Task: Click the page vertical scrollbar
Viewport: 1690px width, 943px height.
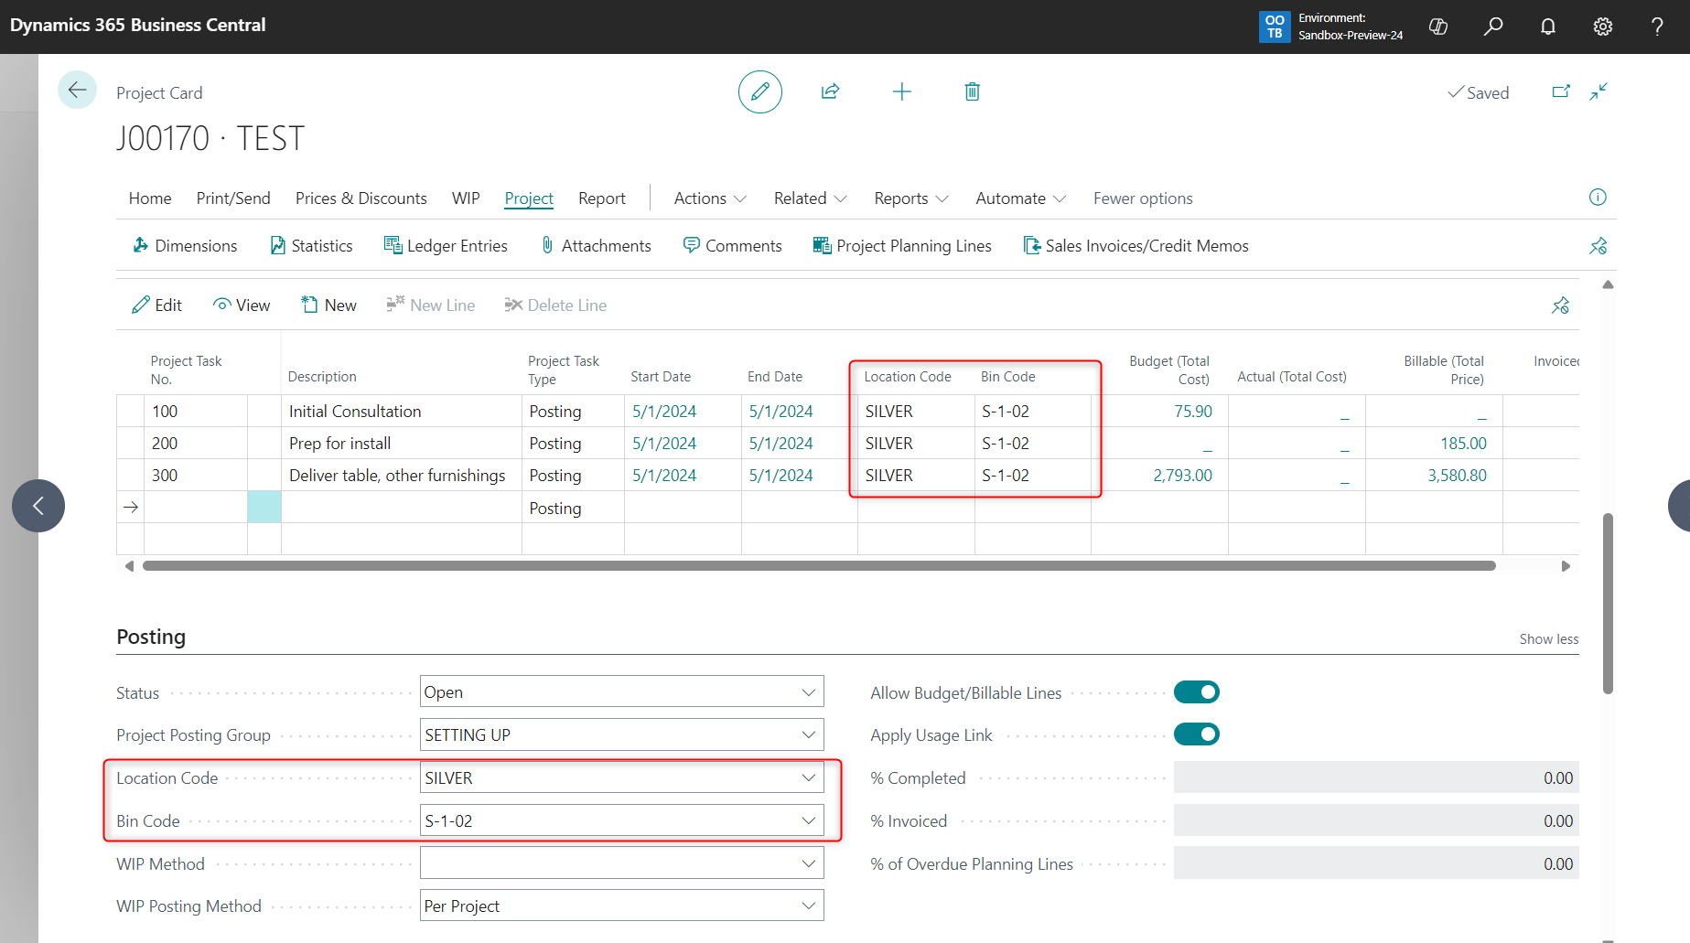Action: click(x=1608, y=604)
